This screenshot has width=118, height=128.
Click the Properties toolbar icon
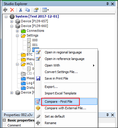tap(36, 10)
